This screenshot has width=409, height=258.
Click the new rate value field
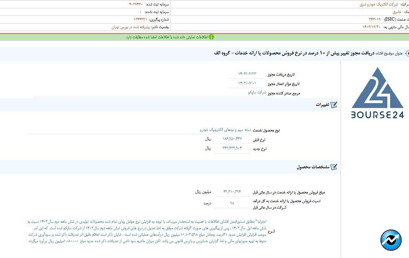tap(232, 148)
